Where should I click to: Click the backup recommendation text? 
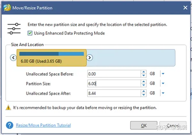click(85, 108)
